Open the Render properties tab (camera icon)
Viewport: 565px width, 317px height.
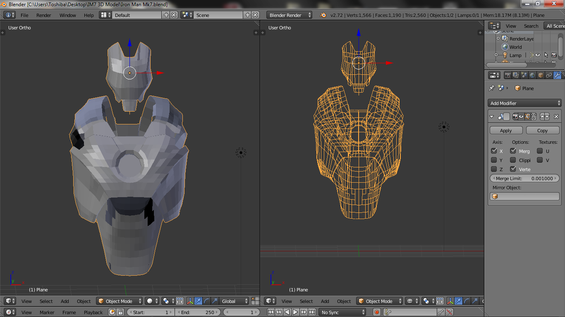(508, 75)
